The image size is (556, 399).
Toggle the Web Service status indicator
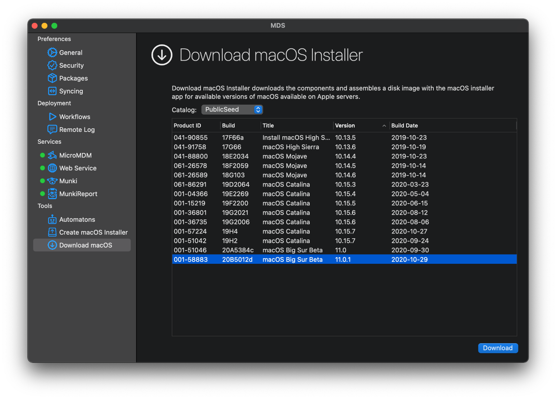point(42,168)
